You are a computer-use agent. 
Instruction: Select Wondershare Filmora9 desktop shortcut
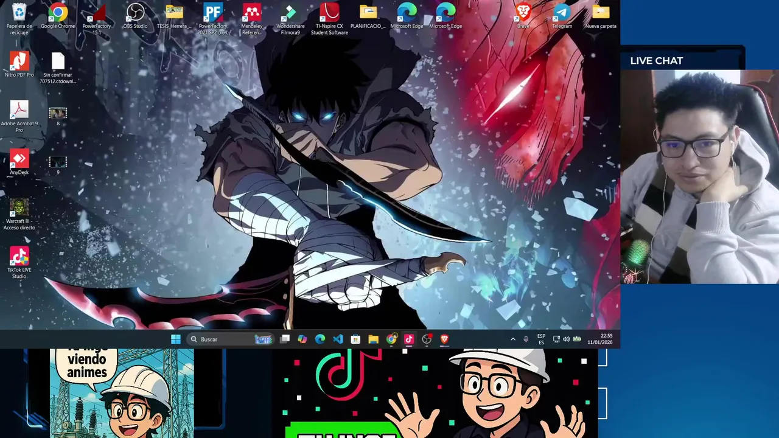tap(290, 19)
